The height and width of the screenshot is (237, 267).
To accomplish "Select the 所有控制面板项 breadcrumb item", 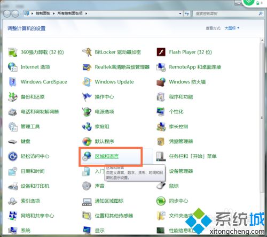I will click(x=70, y=13).
